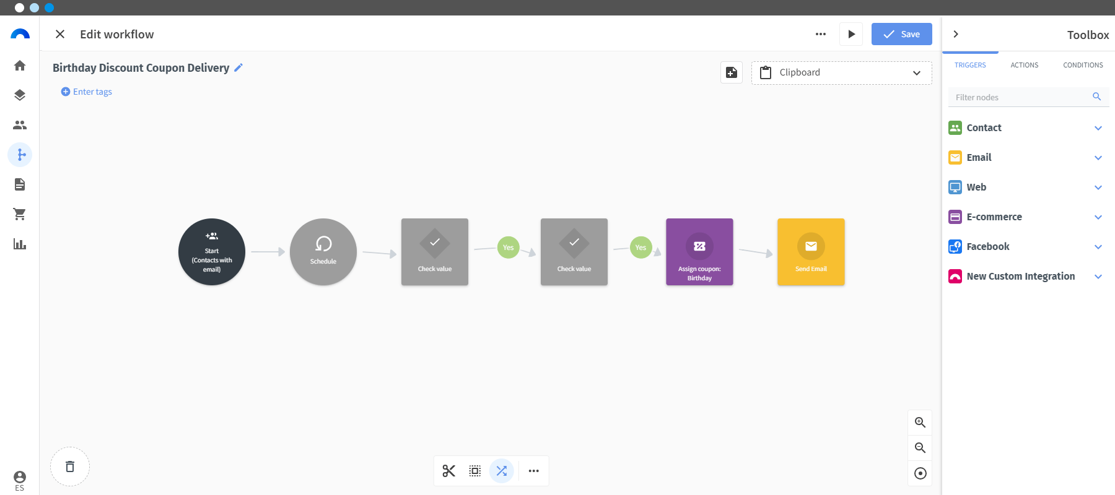The height and width of the screenshot is (495, 1115).
Task: Click pencil icon to rename workflow
Action: pyautogui.click(x=238, y=67)
